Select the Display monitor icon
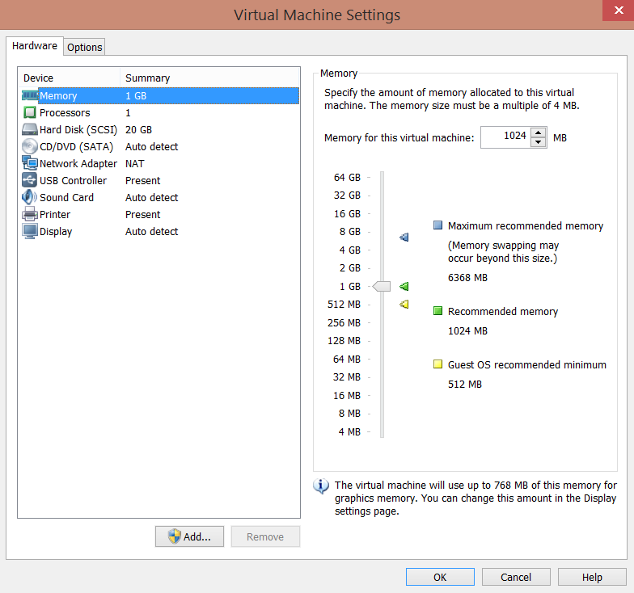Viewport: 634px width, 593px height. pyautogui.click(x=30, y=231)
